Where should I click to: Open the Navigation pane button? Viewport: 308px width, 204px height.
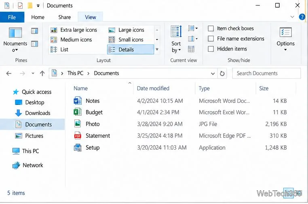click(15, 39)
